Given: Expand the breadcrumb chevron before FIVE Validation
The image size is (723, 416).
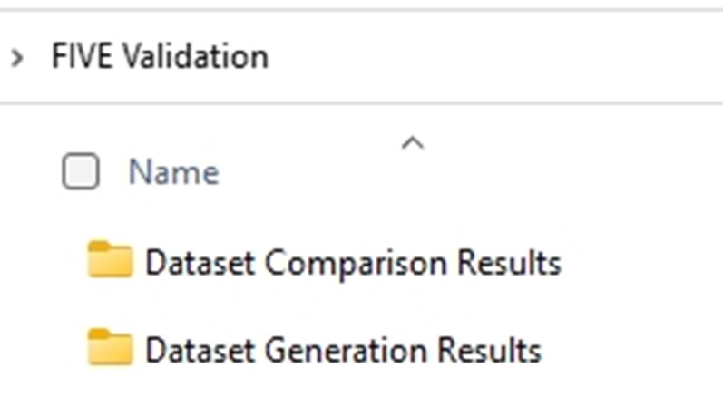Looking at the screenshot, I should click(17, 58).
